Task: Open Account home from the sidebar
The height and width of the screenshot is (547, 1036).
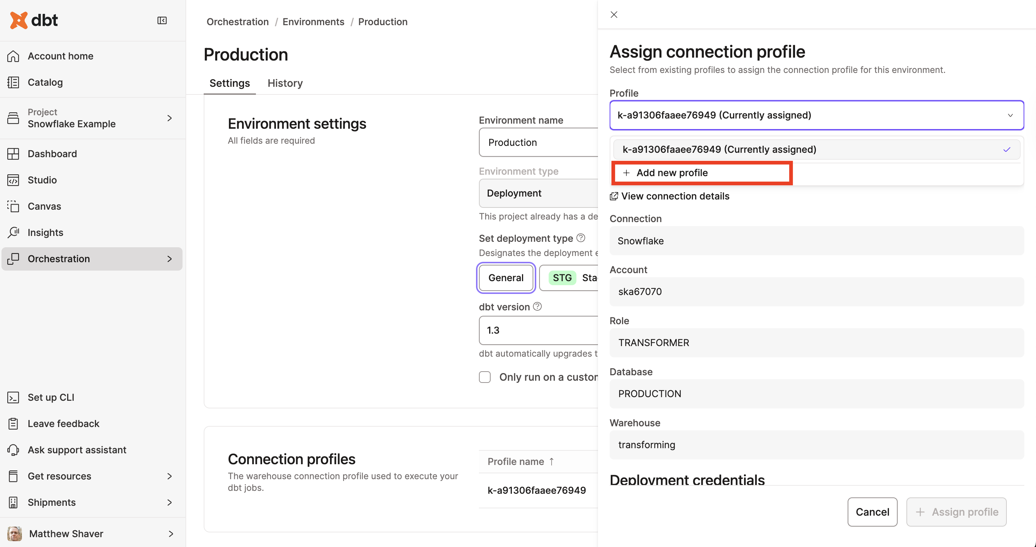Action: click(60, 56)
